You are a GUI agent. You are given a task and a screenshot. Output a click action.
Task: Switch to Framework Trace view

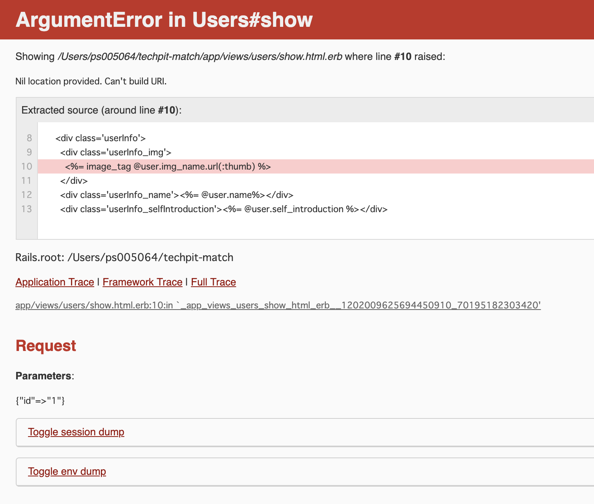point(142,282)
